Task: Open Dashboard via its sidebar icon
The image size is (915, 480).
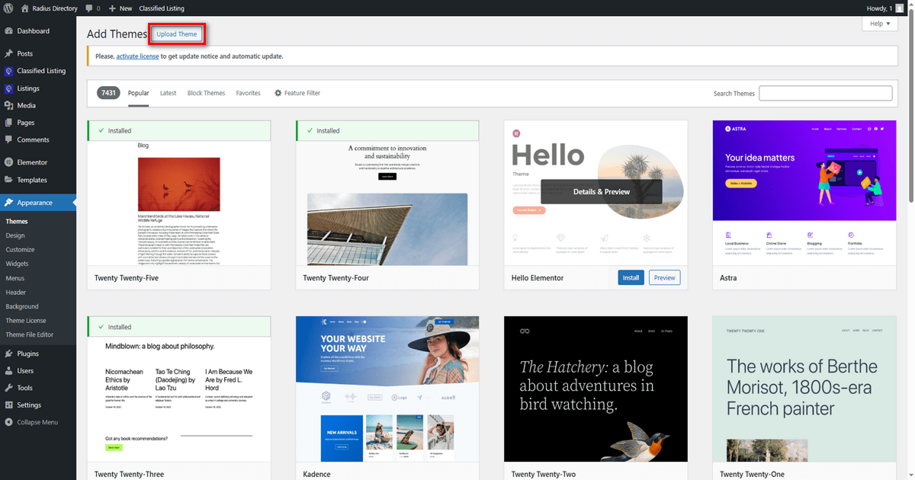Action: pyautogui.click(x=8, y=31)
